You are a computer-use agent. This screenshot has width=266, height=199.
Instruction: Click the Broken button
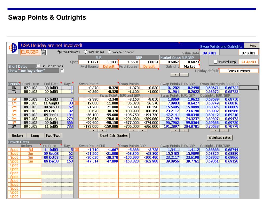17,136
